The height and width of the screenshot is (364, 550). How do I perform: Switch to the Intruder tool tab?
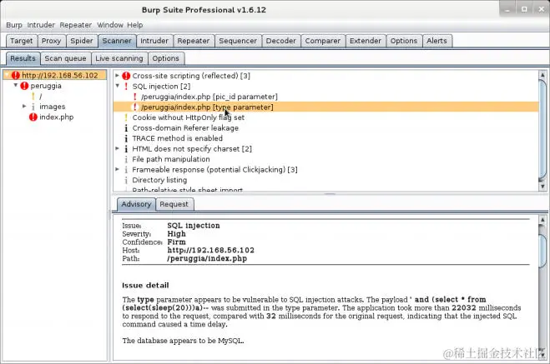154,41
